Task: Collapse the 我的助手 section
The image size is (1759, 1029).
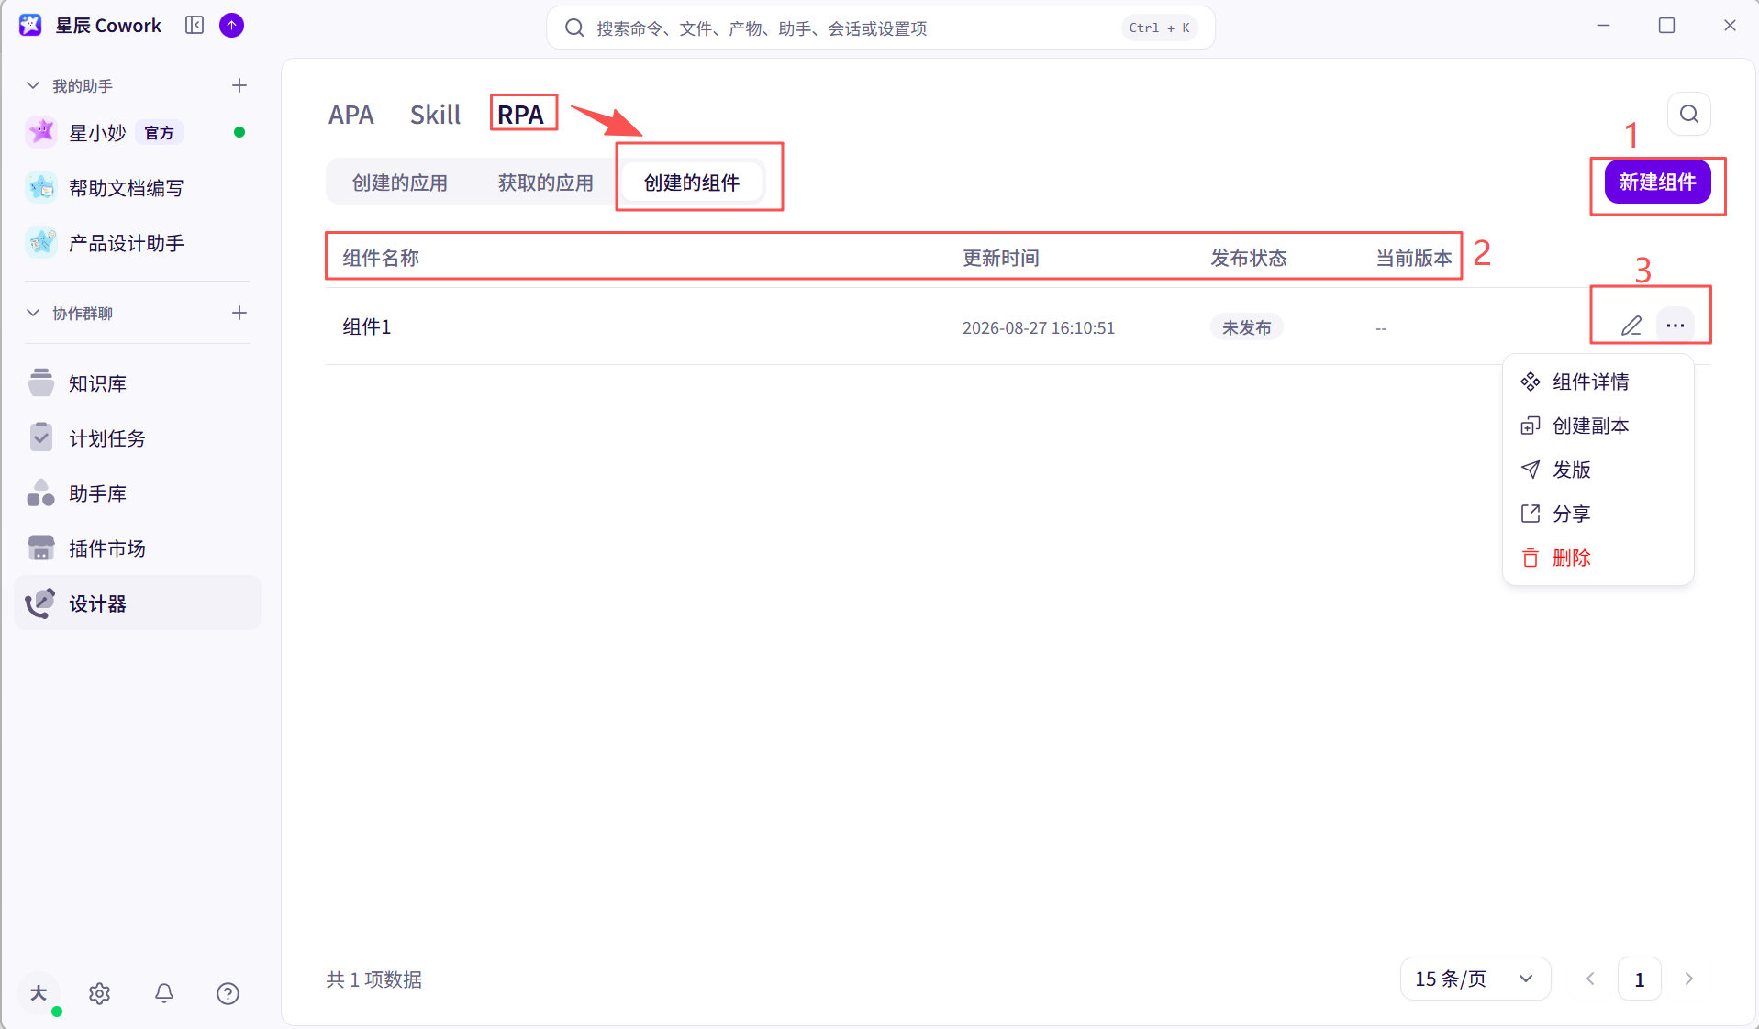Action: 33,85
